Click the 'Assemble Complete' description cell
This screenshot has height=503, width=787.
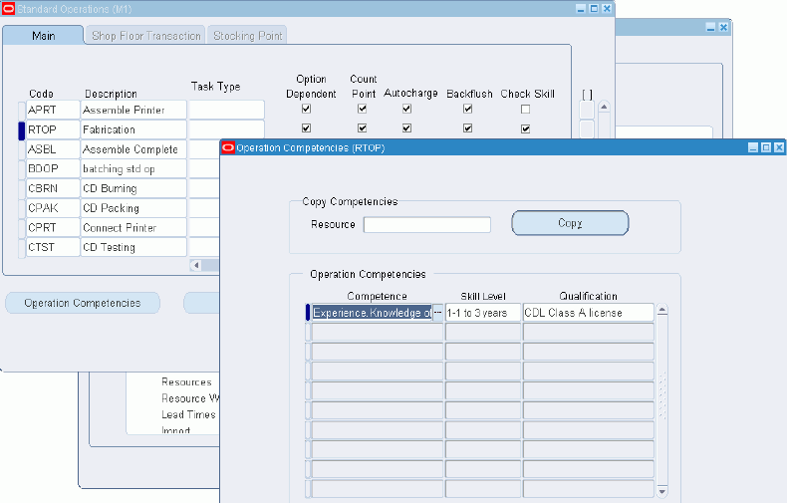pyautogui.click(x=133, y=149)
